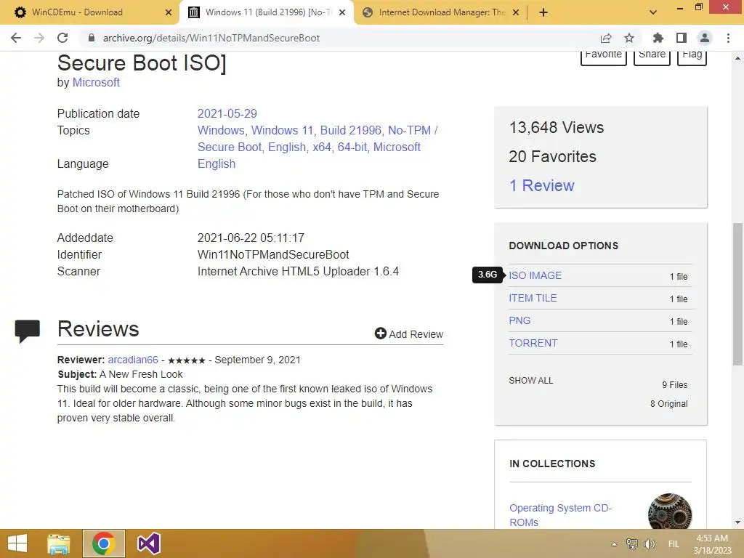Open the volume speaker tray icon
The width and height of the screenshot is (744, 558).
tap(649, 544)
